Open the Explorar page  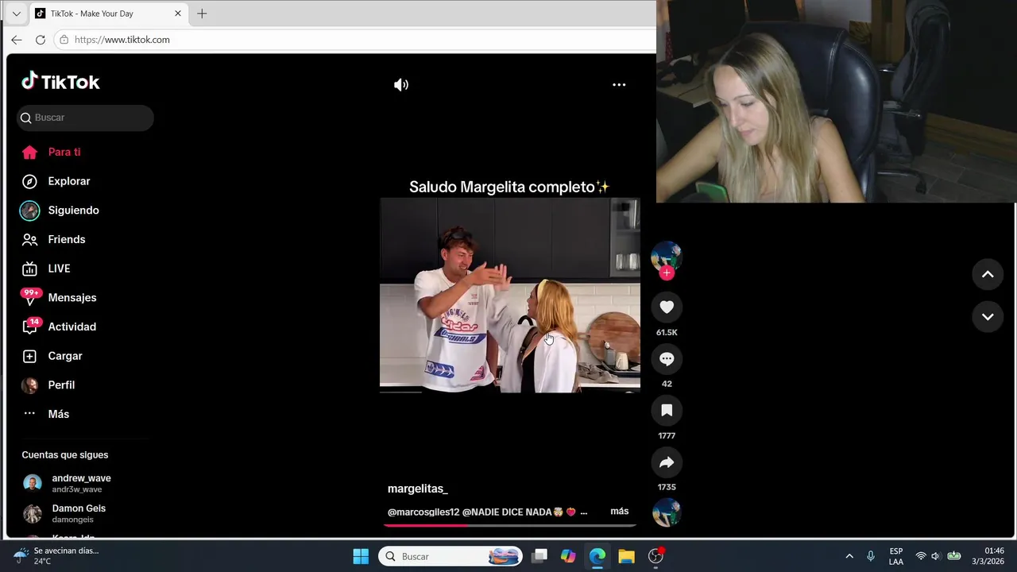click(x=68, y=181)
